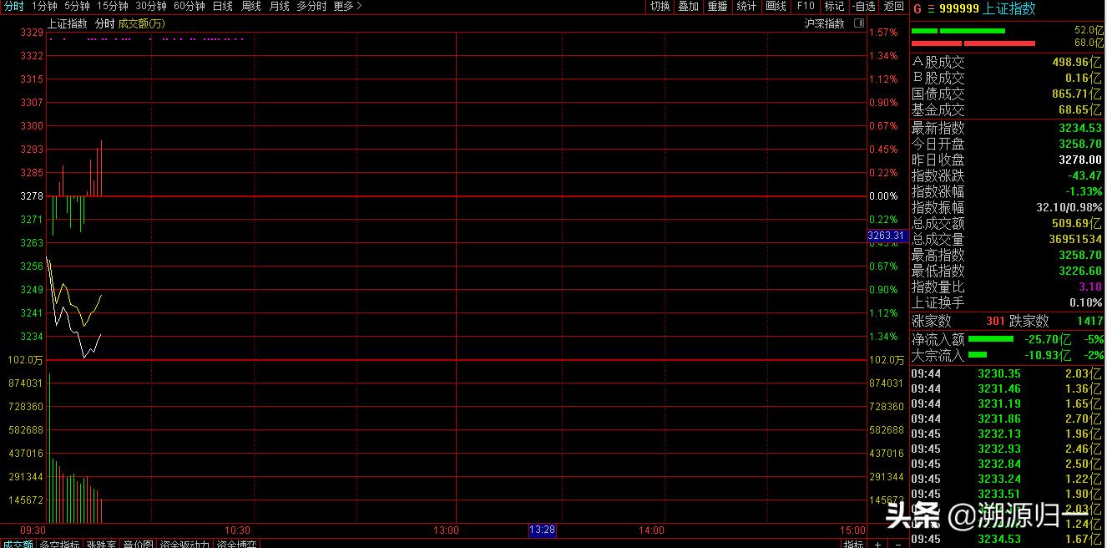
Task: Select the 分时 intraday period tab
Action: click(x=14, y=6)
